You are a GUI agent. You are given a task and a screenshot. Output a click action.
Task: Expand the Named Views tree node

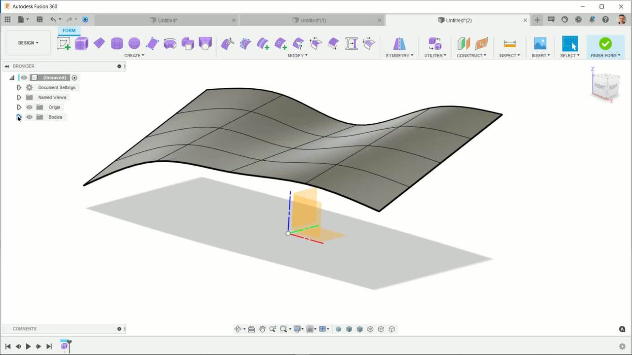coord(19,97)
